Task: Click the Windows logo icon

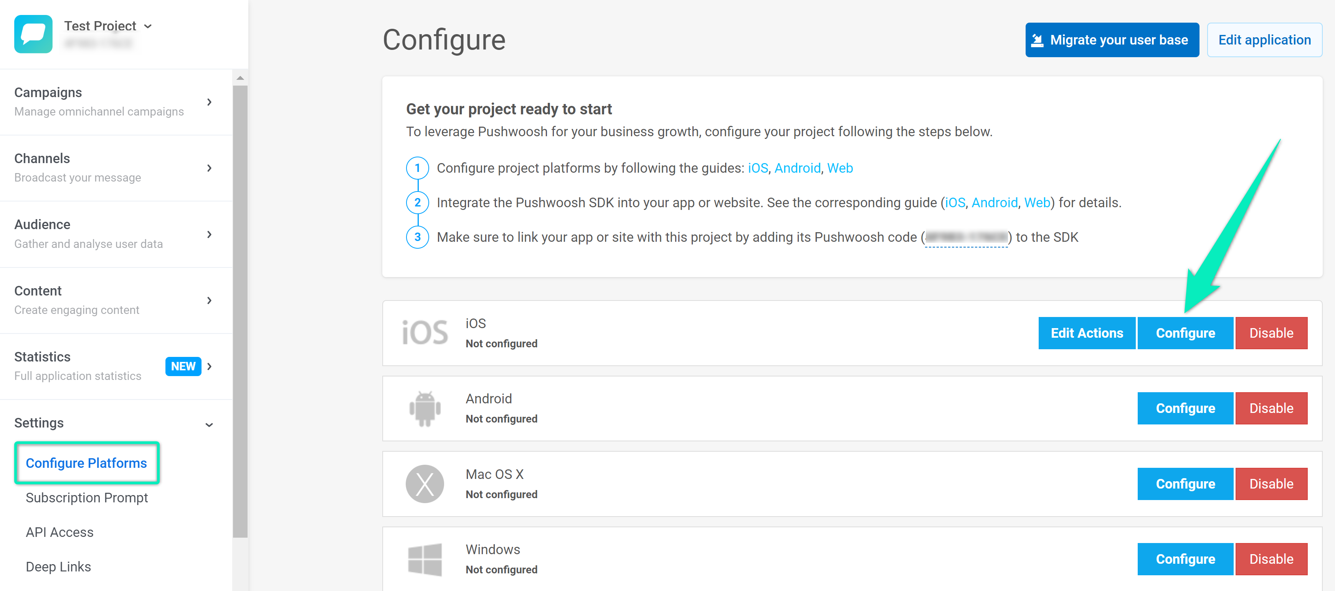Action: click(425, 559)
